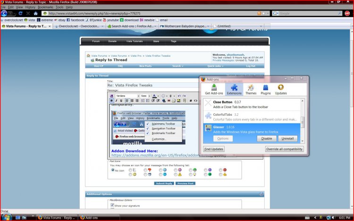Select the red angry face post icon radio
This screenshot has width=354, height=221.
point(220,170)
